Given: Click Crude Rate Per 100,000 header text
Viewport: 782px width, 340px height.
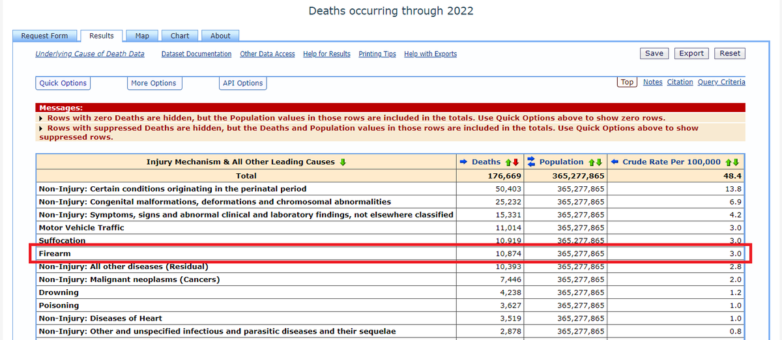Looking at the screenshot, I should coord(671,162).
